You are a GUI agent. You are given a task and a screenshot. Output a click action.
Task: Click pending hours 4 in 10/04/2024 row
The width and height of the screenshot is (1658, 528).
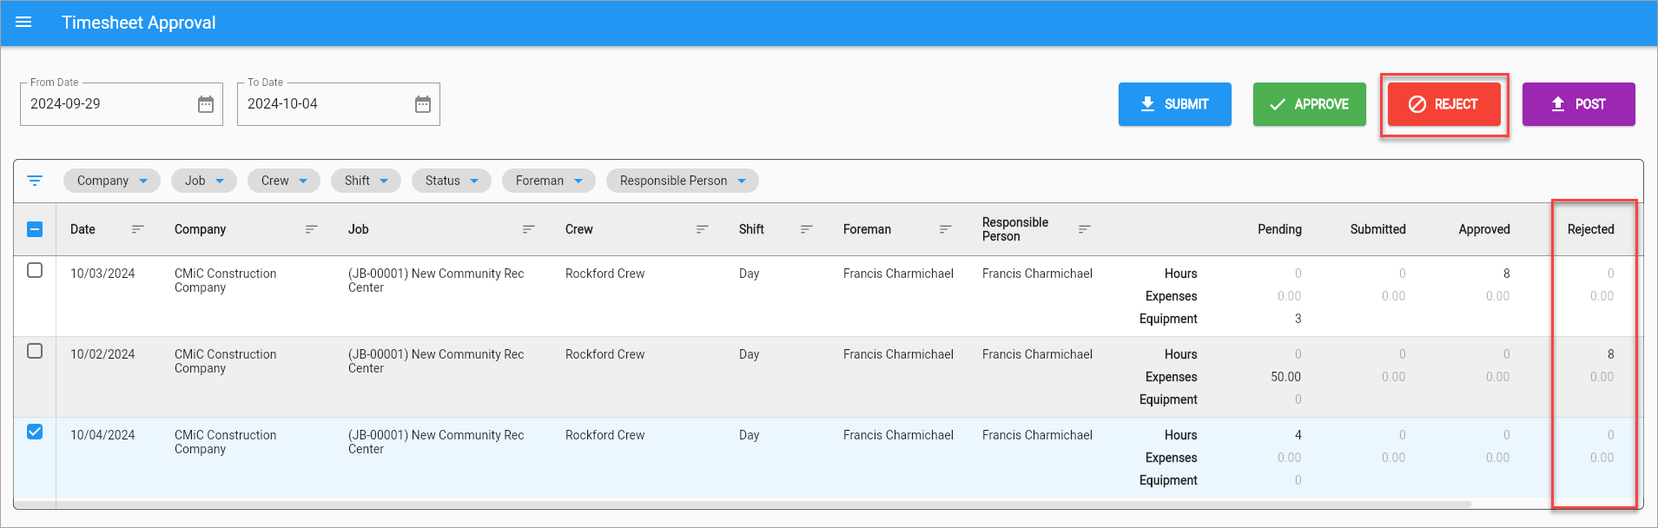point(1298,435)
